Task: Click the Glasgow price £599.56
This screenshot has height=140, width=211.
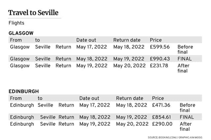Action: point(160,47)
